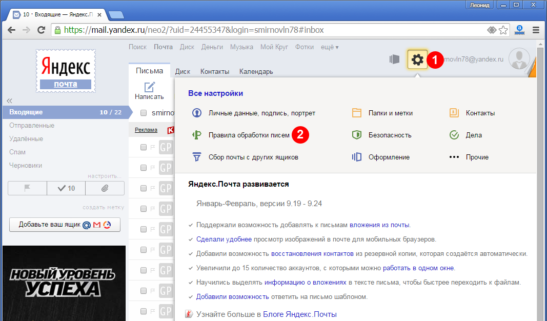547x321 pixels.
Task: Bookmark page with star icon
Action: click(x=503, y=30)
